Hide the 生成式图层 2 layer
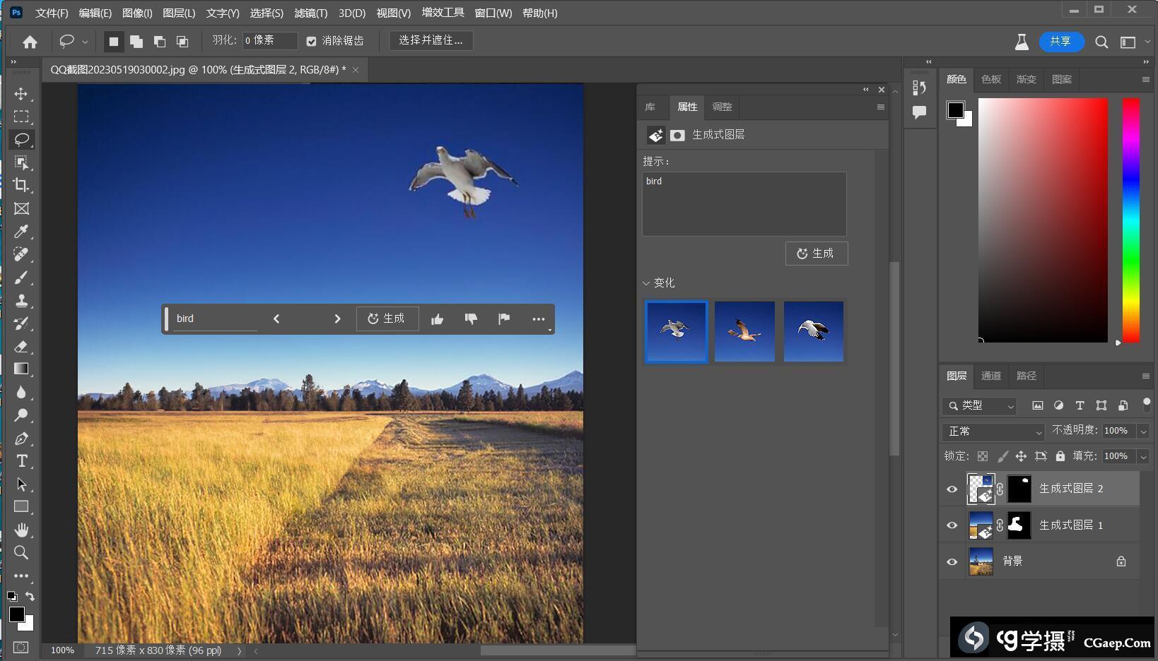Image resolution: width=1158 pixels, height=661 pixels. tap(952, 489)
